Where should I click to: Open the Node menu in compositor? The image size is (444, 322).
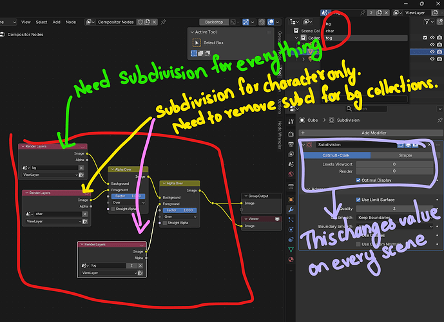[70, 22]
